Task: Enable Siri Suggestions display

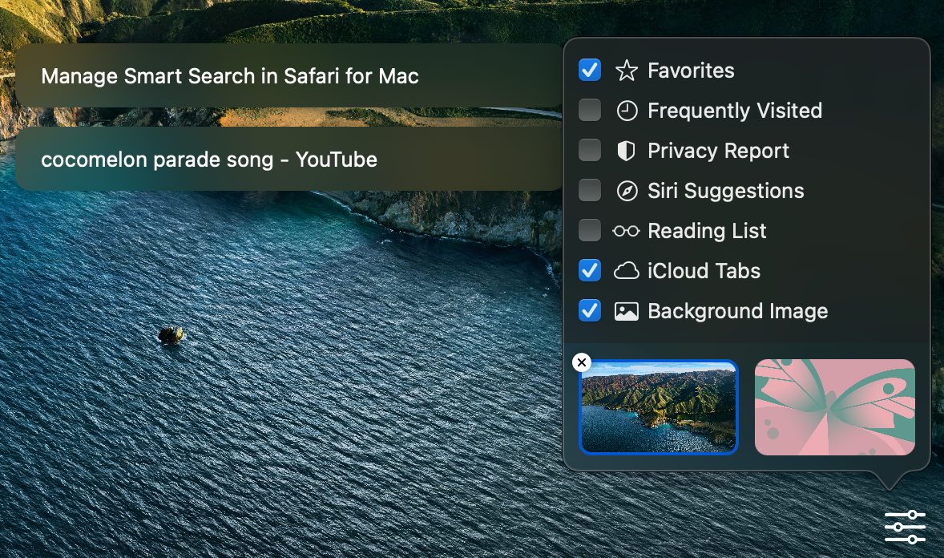Action: coord(590,191)
